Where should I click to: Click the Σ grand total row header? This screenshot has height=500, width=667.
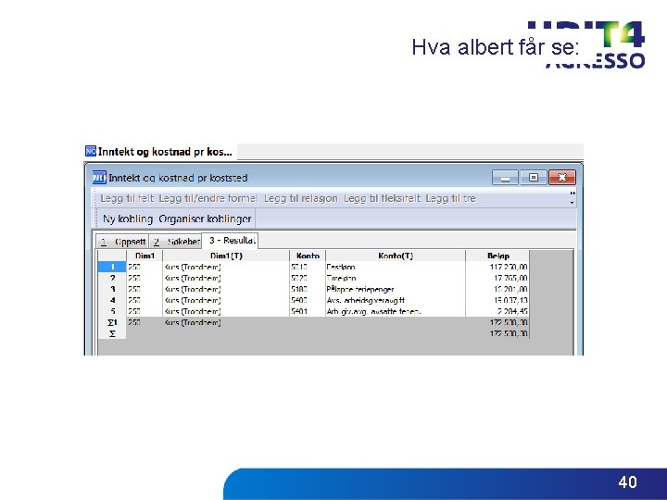[x=112, y=333]
